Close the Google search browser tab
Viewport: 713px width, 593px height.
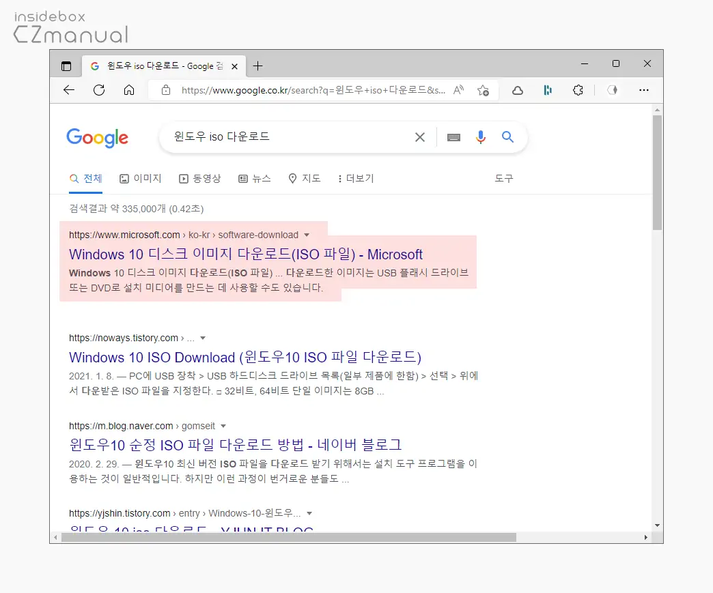[x=235, y=66]
